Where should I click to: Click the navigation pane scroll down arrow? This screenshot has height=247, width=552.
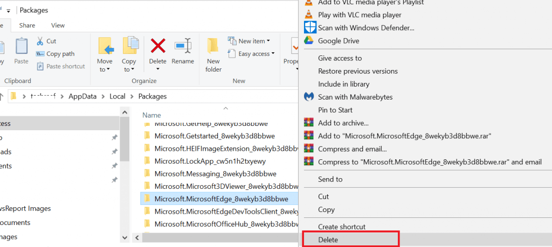[125, 237]
